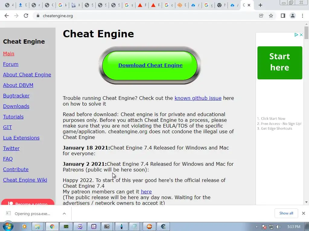Open the GIT sidebar link

[x=8, y=127]
